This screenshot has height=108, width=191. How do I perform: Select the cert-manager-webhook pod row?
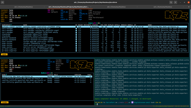pyautogui.click(x=94, y=33)
